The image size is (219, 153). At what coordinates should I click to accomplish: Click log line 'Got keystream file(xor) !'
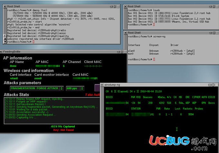(25, 104)
